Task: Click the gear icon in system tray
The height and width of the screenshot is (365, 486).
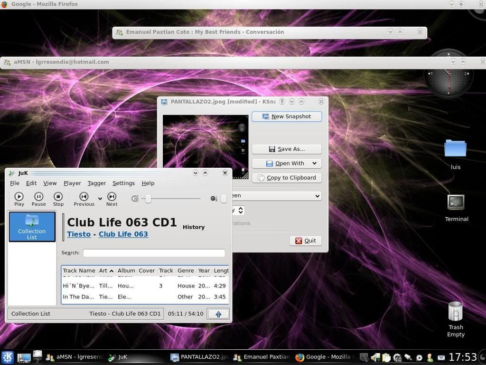Action: [397, 358]
